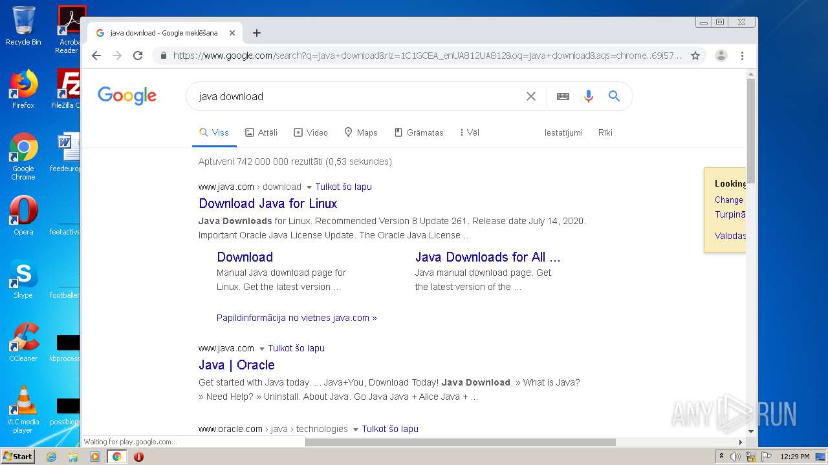The width and height of the screenshot is (828, 465).
Task: Expand dropdown arrow next to www.java.com › download
Action: pyautogui.click(x=309, y=187)
